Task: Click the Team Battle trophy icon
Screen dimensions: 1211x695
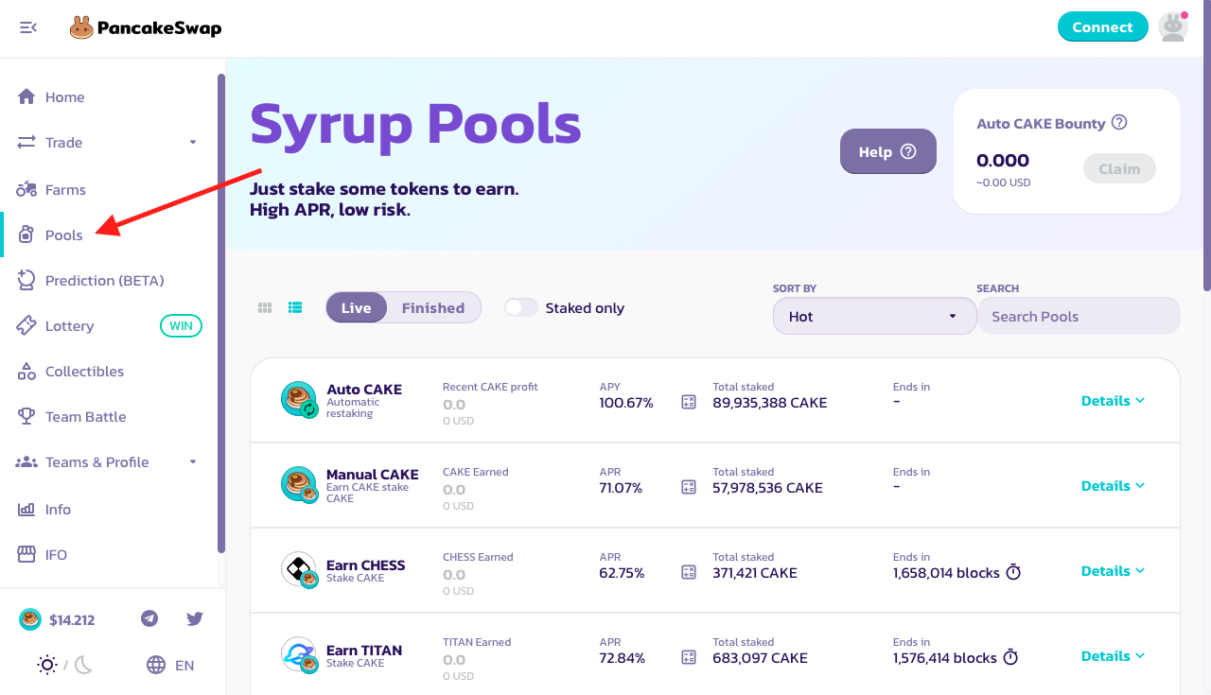Action: tap(26, 416)
